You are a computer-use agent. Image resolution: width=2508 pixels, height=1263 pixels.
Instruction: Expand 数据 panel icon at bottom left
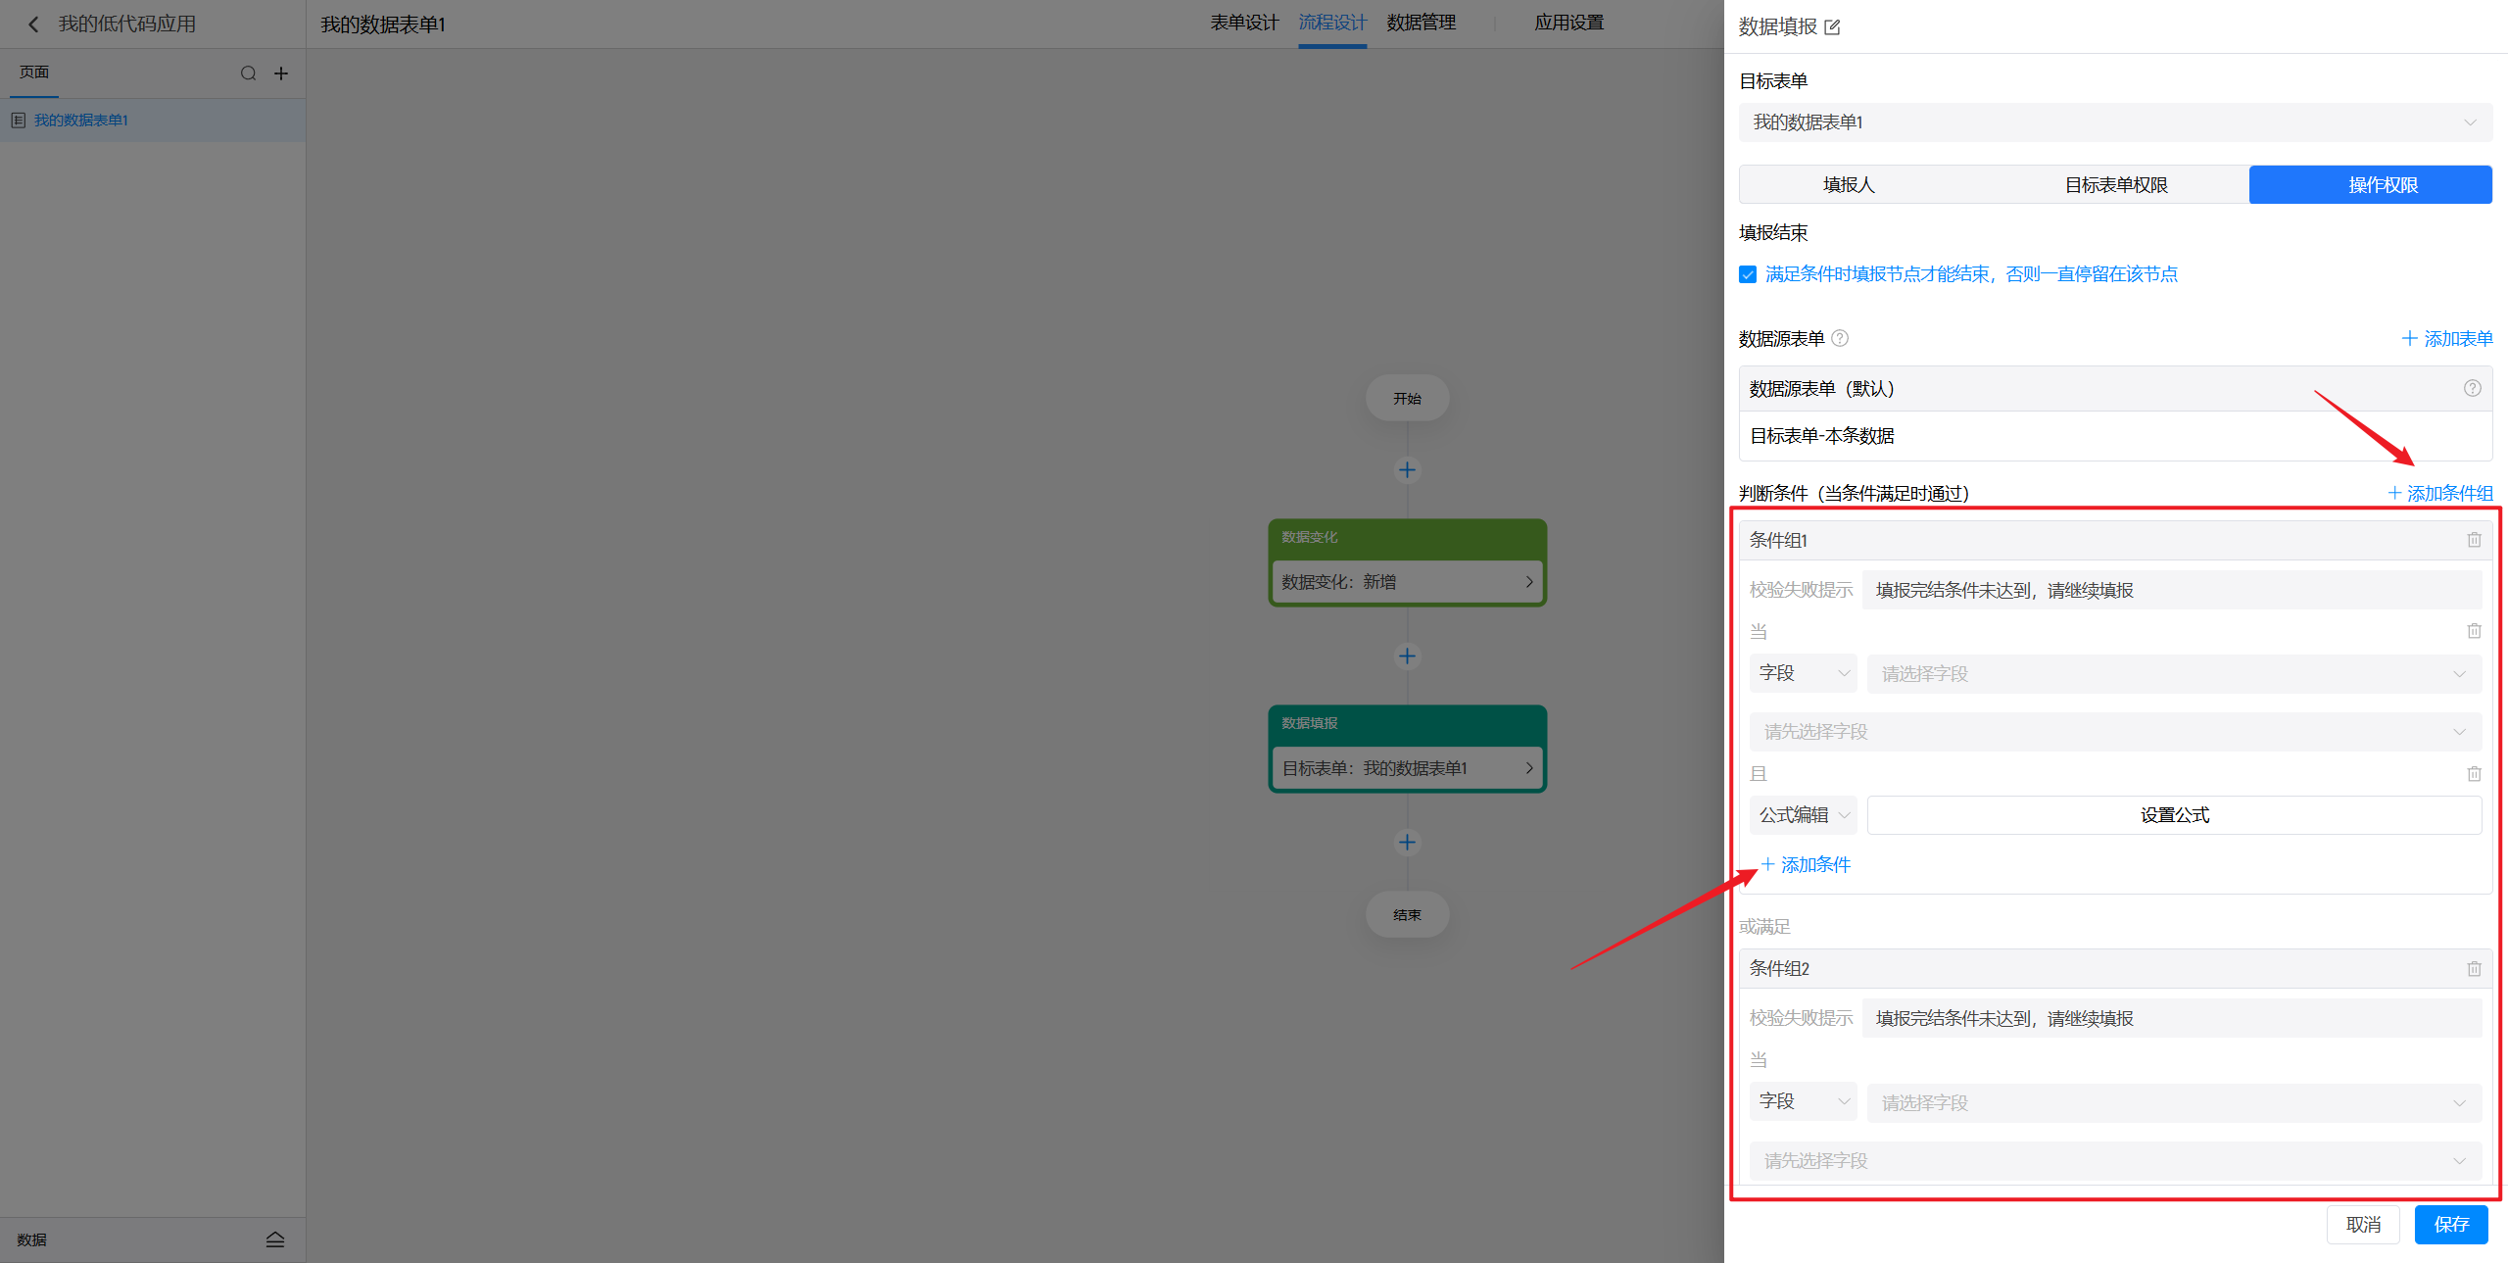275,1239
